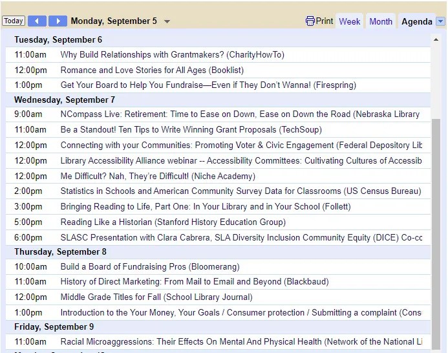Open Why Build Relationships with Grantmakers event
Viewport: 448px width, 353px height.
[173, 54]
